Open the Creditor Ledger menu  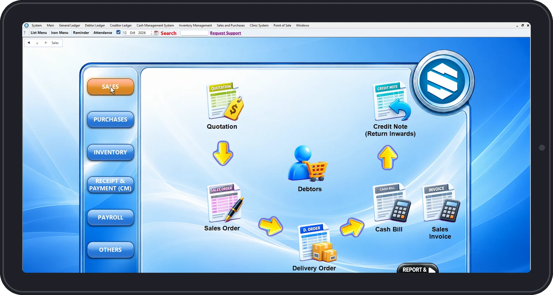tap(121, 25)
